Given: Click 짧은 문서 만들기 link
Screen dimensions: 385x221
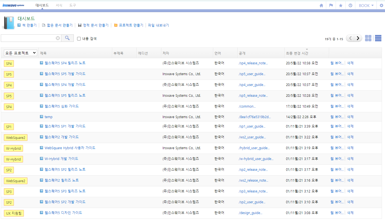Looking at the screenshot, I should tap(59, 25).
